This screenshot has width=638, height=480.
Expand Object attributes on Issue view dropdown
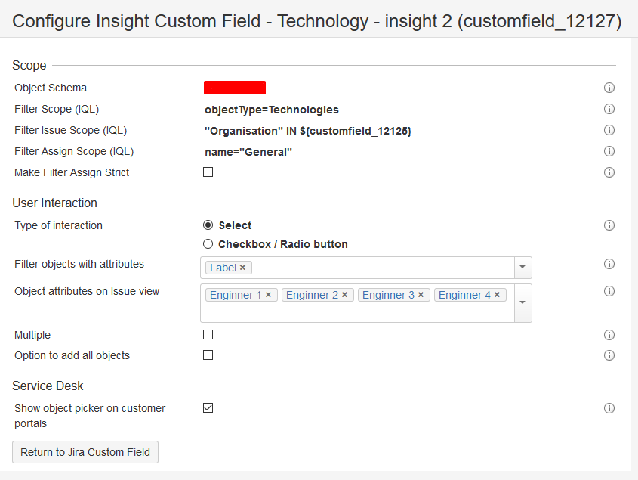522,303
